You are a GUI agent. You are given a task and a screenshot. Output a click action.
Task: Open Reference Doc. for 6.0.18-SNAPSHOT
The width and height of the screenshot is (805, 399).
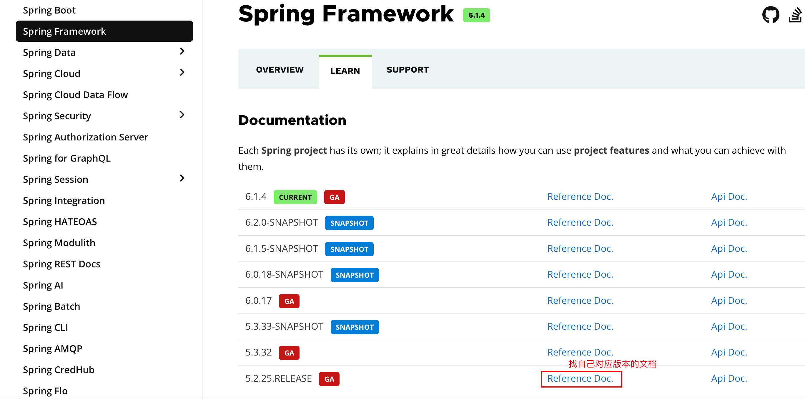[580, 274]
